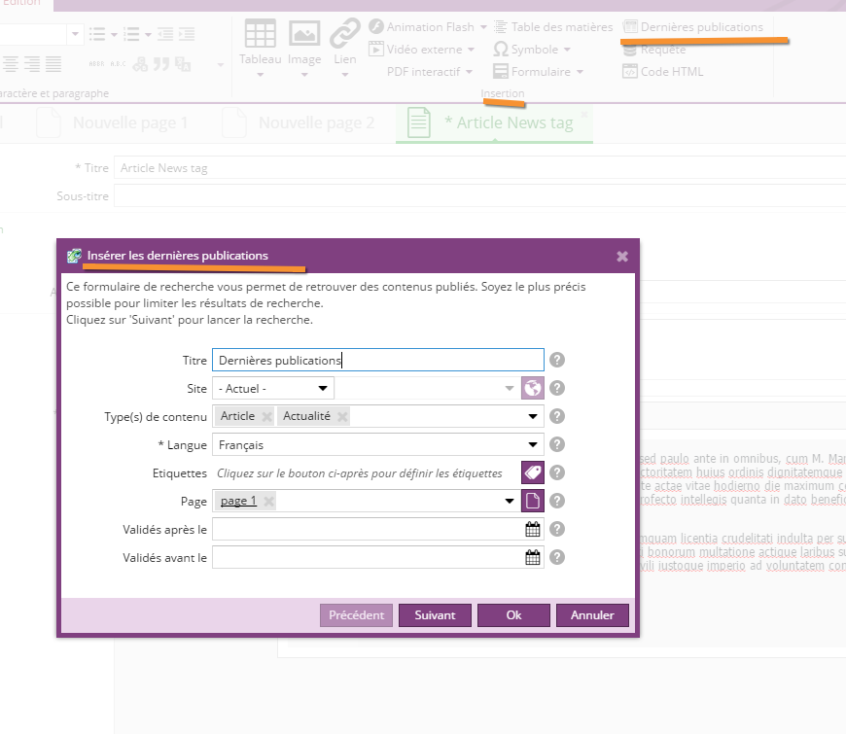Click the Suivant button
This screenshot has height=734, width=846.
435,615
